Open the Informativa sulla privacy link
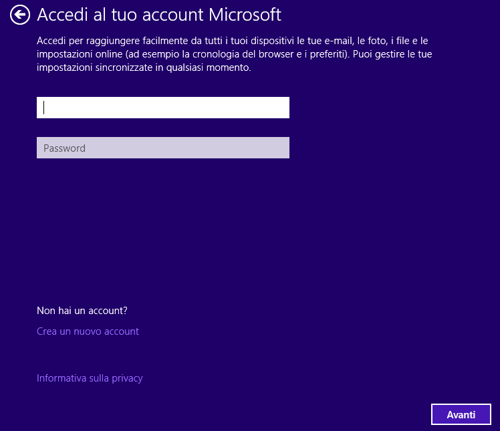The image size is (500, 431). click(90, 378)
